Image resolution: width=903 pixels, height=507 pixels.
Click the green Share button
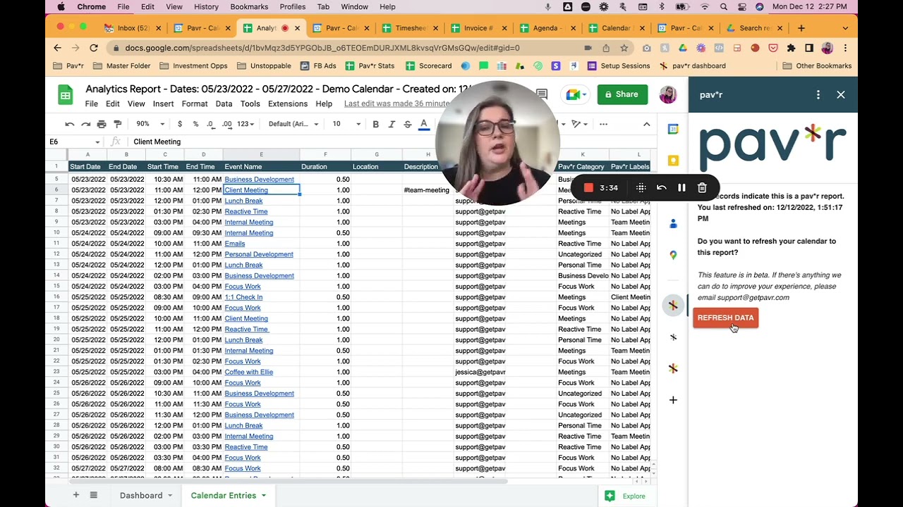(x=622, y=94)
